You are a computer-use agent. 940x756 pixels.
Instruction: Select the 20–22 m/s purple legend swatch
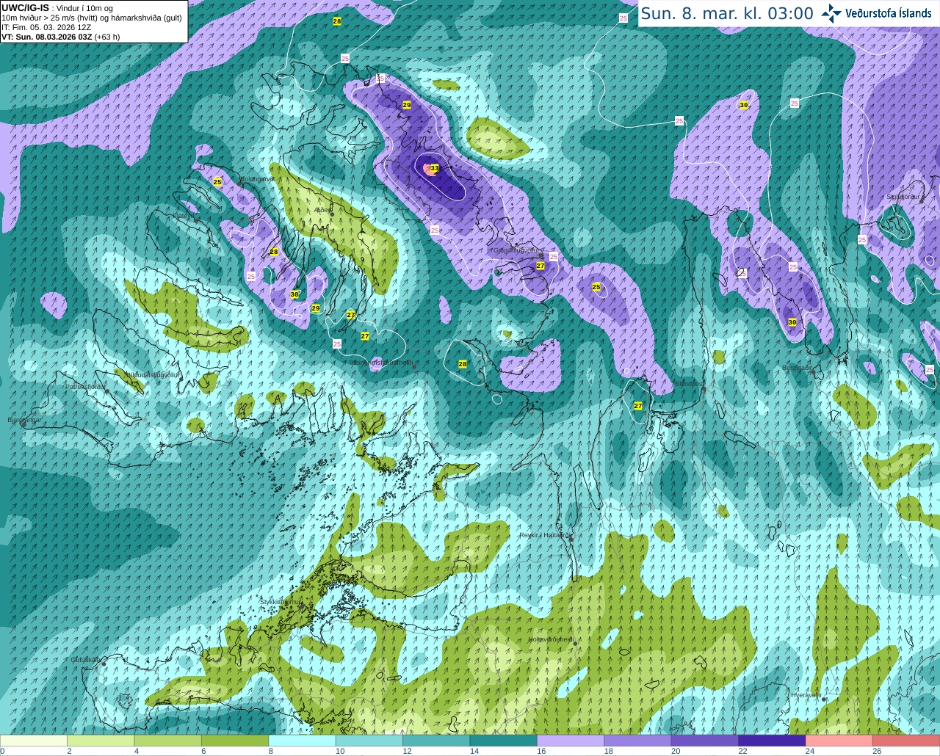pos(705,741)
